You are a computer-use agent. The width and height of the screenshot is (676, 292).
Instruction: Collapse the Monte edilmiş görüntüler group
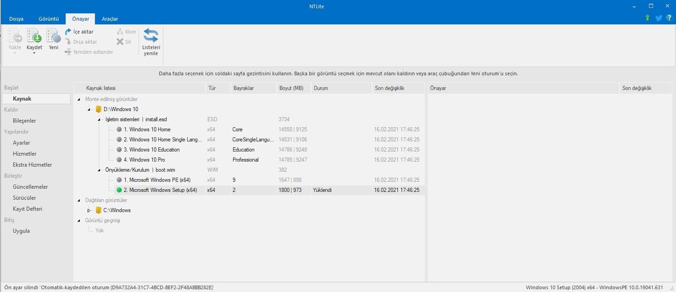pyautogui.click(x=79, y=99)
